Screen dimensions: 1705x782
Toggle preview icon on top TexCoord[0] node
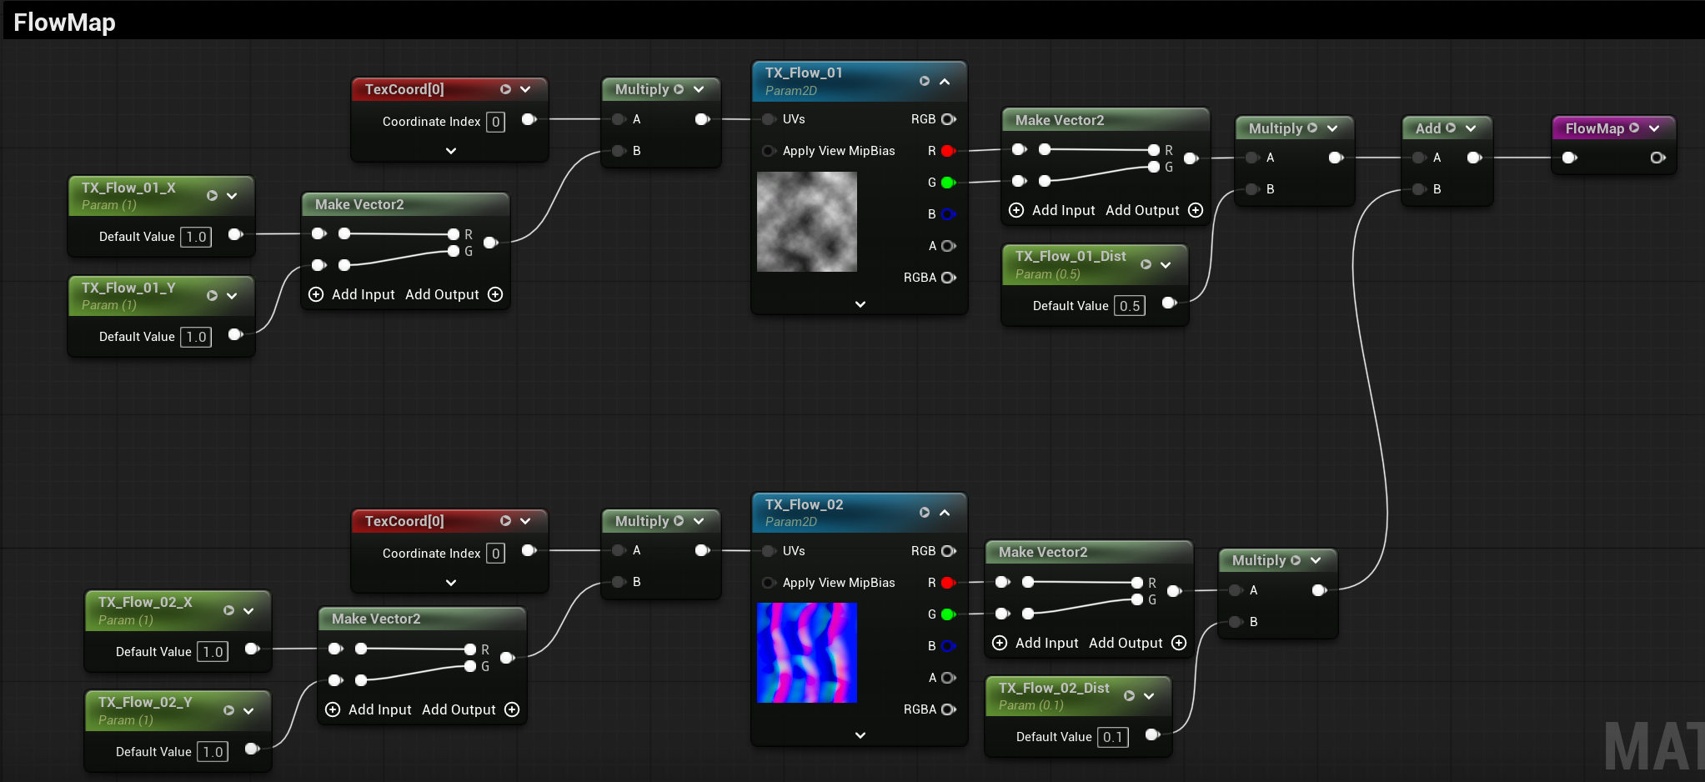(x=505, y=89)
